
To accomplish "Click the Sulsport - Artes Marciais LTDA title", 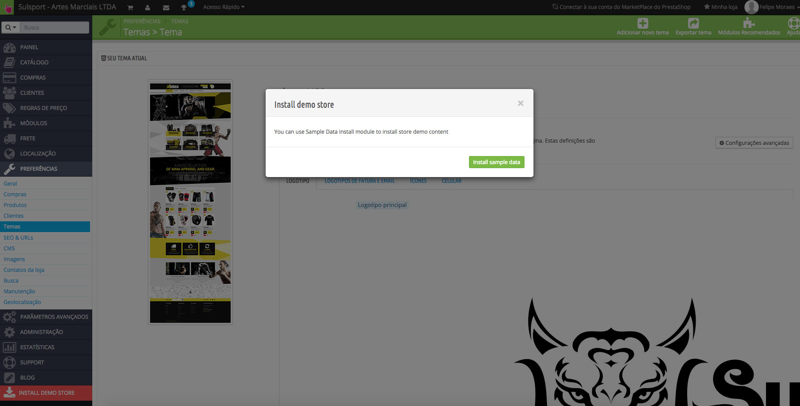I will point(67,7).
